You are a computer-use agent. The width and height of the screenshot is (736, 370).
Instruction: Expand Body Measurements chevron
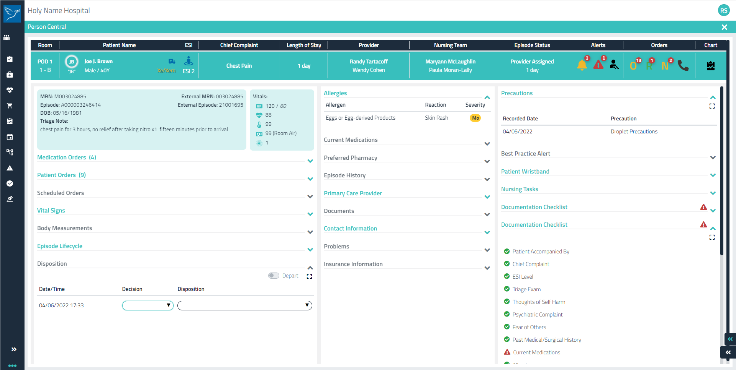[310, 232]
